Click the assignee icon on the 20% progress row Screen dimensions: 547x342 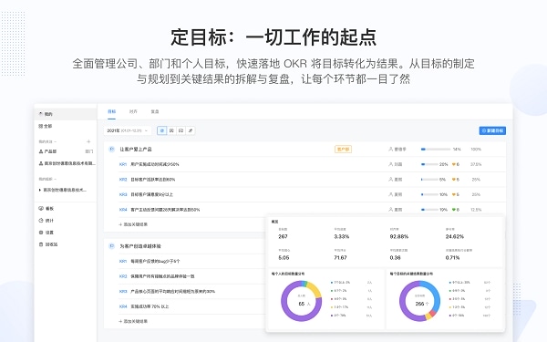point(391,164)
